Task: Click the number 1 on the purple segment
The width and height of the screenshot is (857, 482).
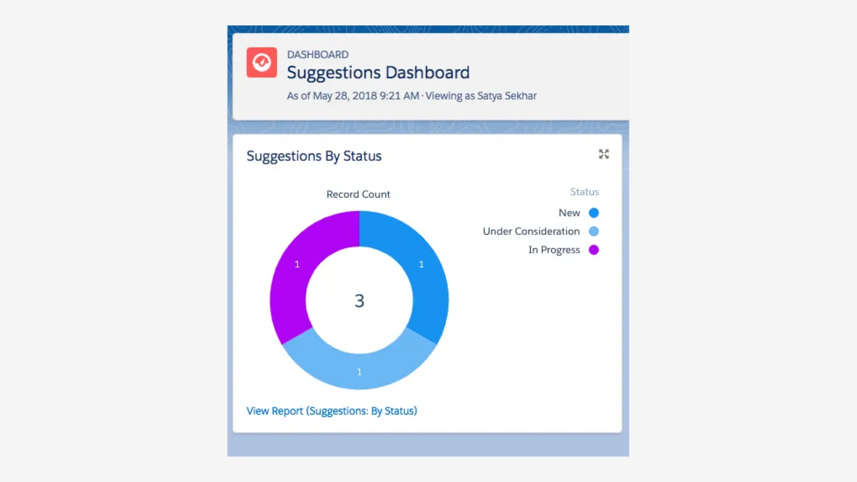Action: pos(297,264)
